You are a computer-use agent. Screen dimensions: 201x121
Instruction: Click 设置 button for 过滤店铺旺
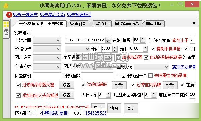click(119, 85)
